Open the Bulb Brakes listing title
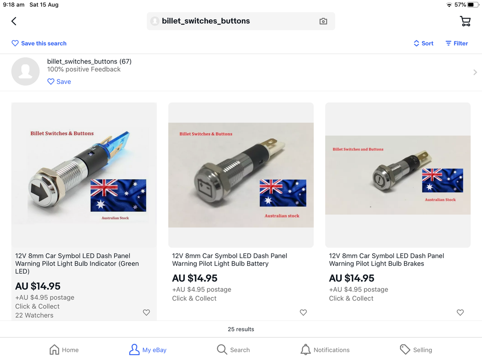 tap(386, 259)
